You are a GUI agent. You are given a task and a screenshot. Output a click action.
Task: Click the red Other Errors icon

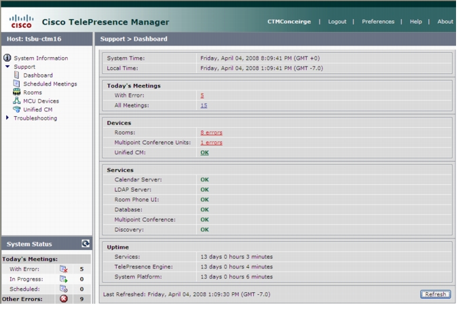click(64, 299)
